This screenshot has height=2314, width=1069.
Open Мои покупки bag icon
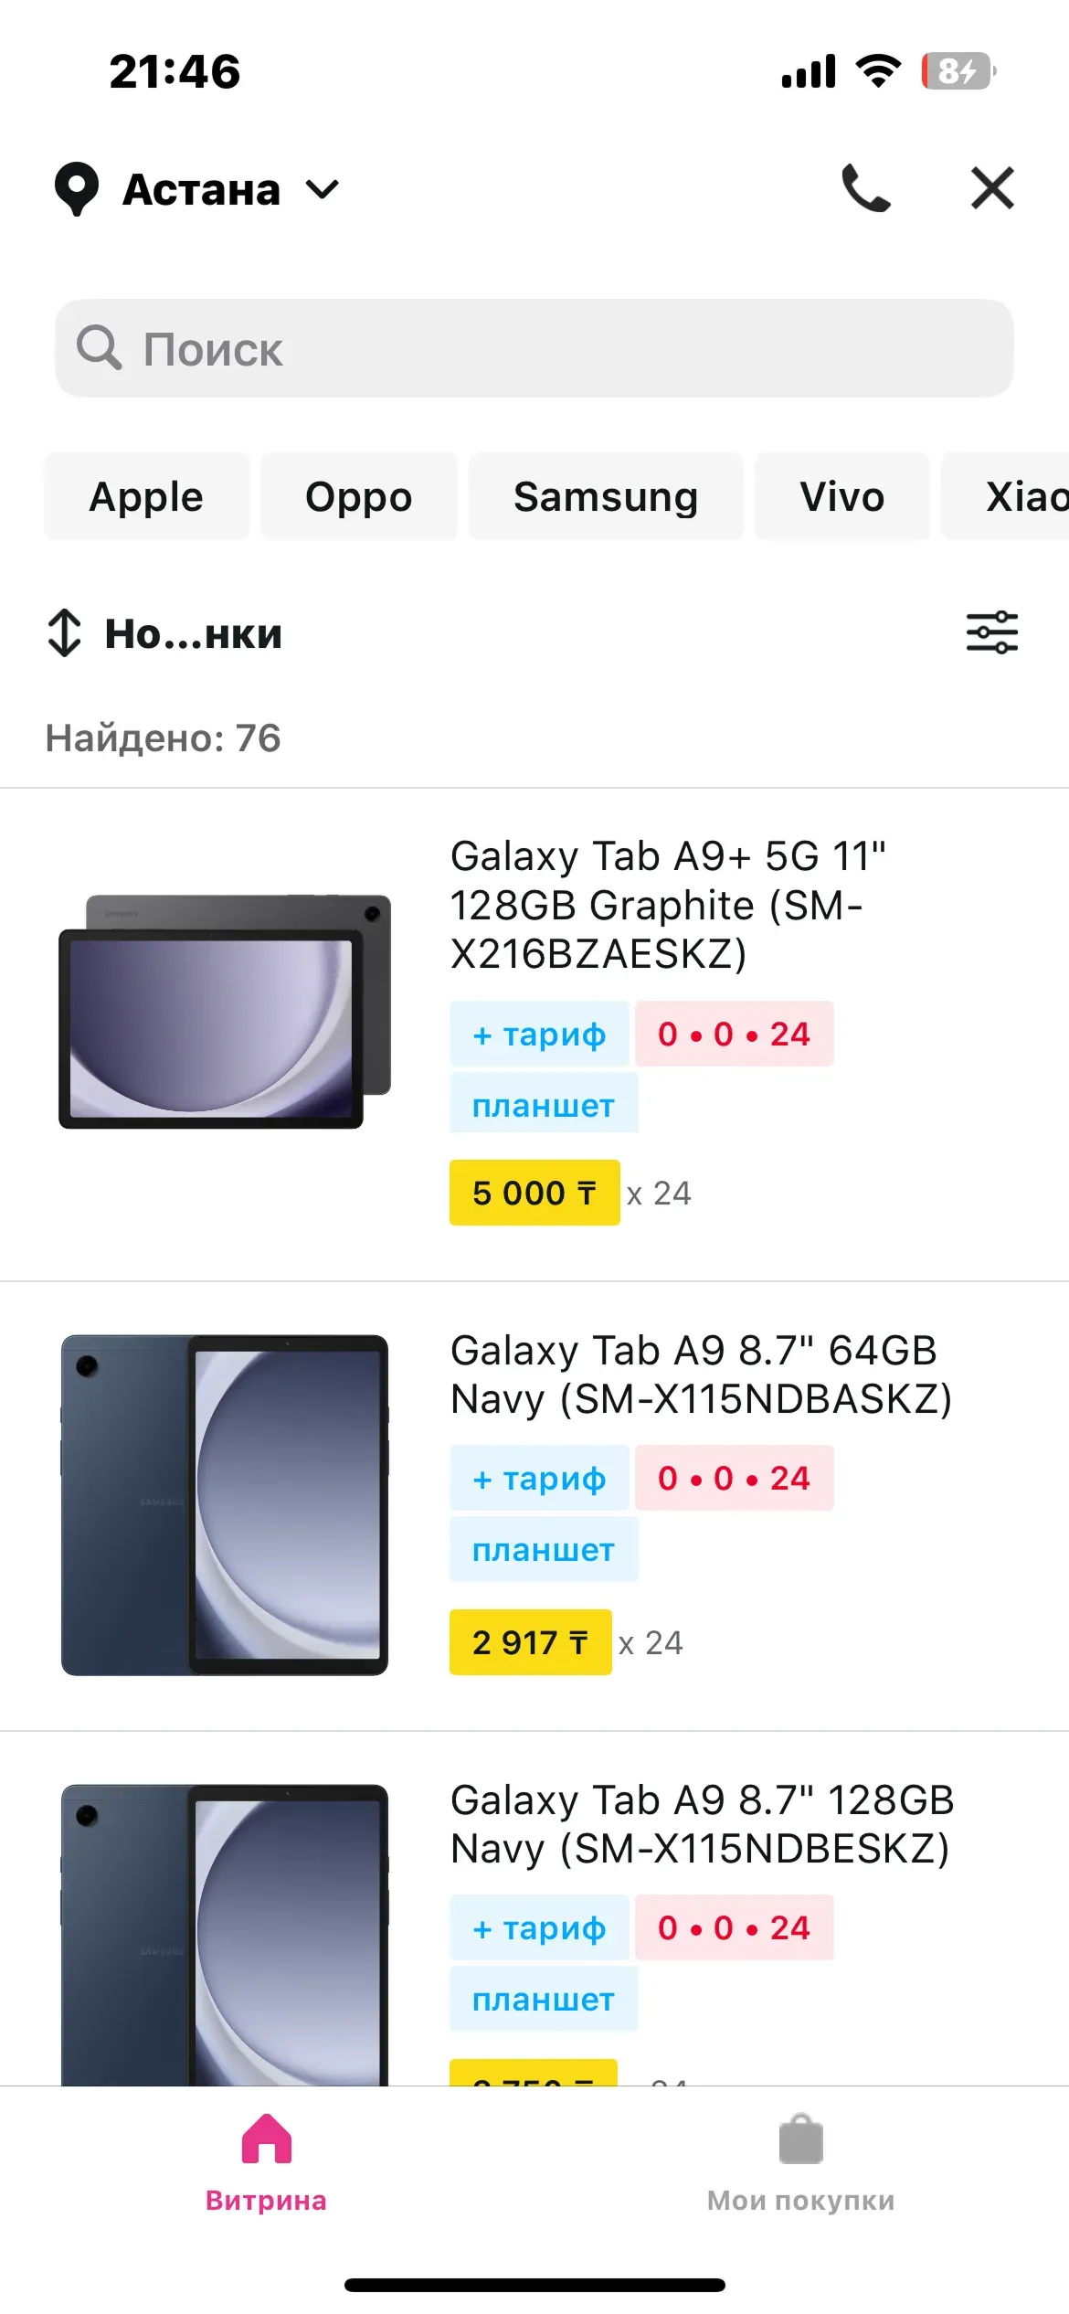click(x=801, y=2139)
